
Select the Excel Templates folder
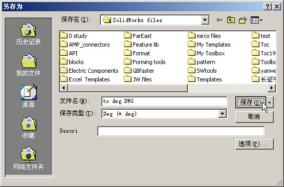(85, 79)
